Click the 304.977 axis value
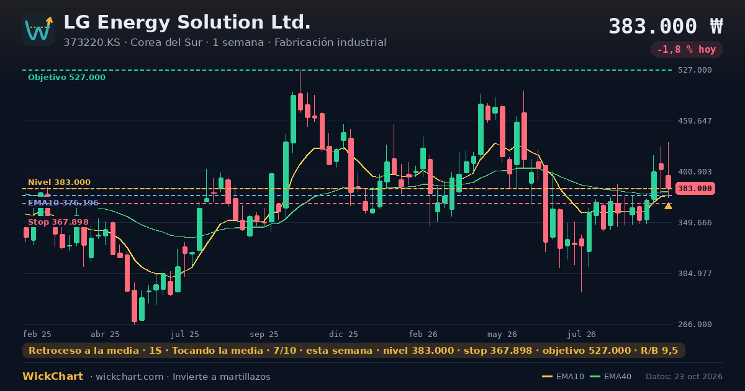Image resolution: width=745 pixels, height=391 pixels. (695, 274)
